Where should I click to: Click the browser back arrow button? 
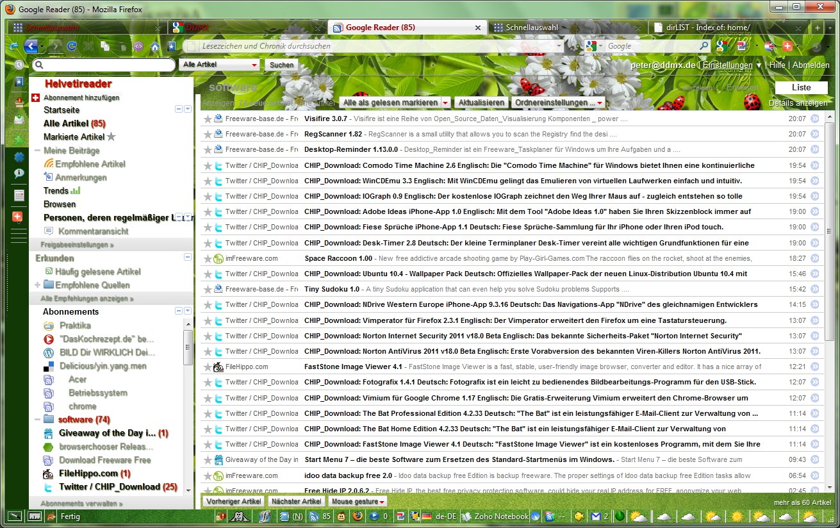(x=30, y=46)
